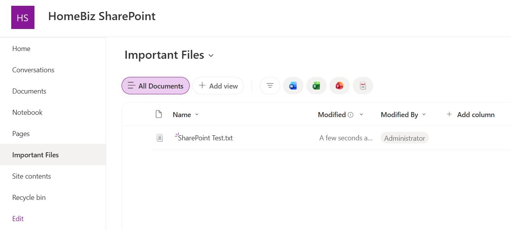Filter library by Word documents
The image size is (511, 230).
(293, 86)
